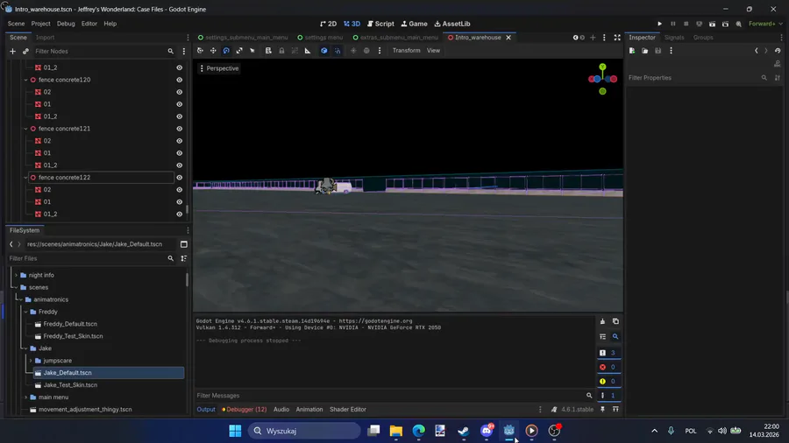Image resolution: width=789 pixels, height=443 pixels.
Task: Toggle visibility of fence concrete122 node
Action: (x=179, y=178)
